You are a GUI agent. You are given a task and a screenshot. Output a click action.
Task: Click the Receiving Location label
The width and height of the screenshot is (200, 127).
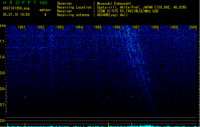(x=74, y=7)
